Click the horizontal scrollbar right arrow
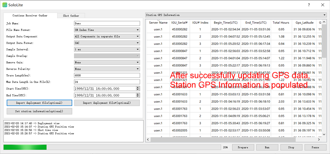 (319, 139)
